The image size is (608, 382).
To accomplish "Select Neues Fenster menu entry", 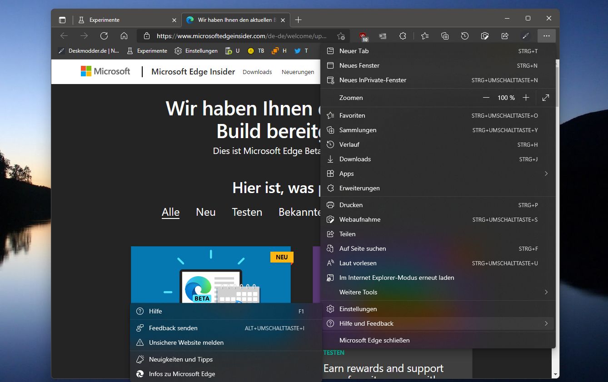I will (438, 66).
